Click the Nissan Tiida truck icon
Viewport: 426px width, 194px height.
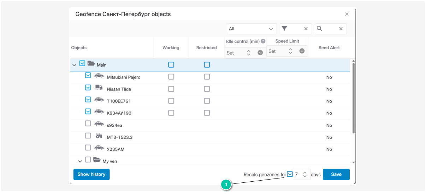99,88
